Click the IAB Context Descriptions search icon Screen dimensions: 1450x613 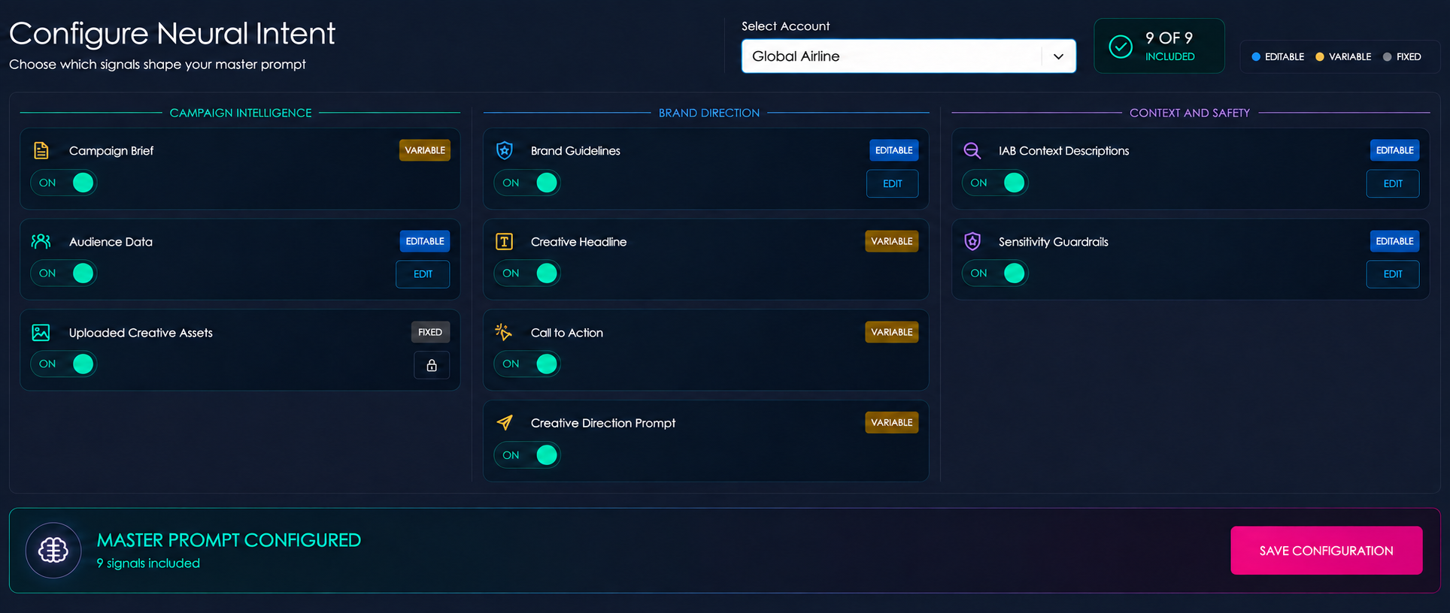coord(972,150)
